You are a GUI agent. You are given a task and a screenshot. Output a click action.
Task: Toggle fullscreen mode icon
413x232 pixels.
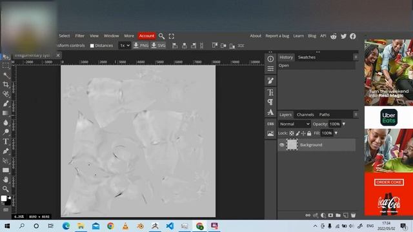pos(172,36)
